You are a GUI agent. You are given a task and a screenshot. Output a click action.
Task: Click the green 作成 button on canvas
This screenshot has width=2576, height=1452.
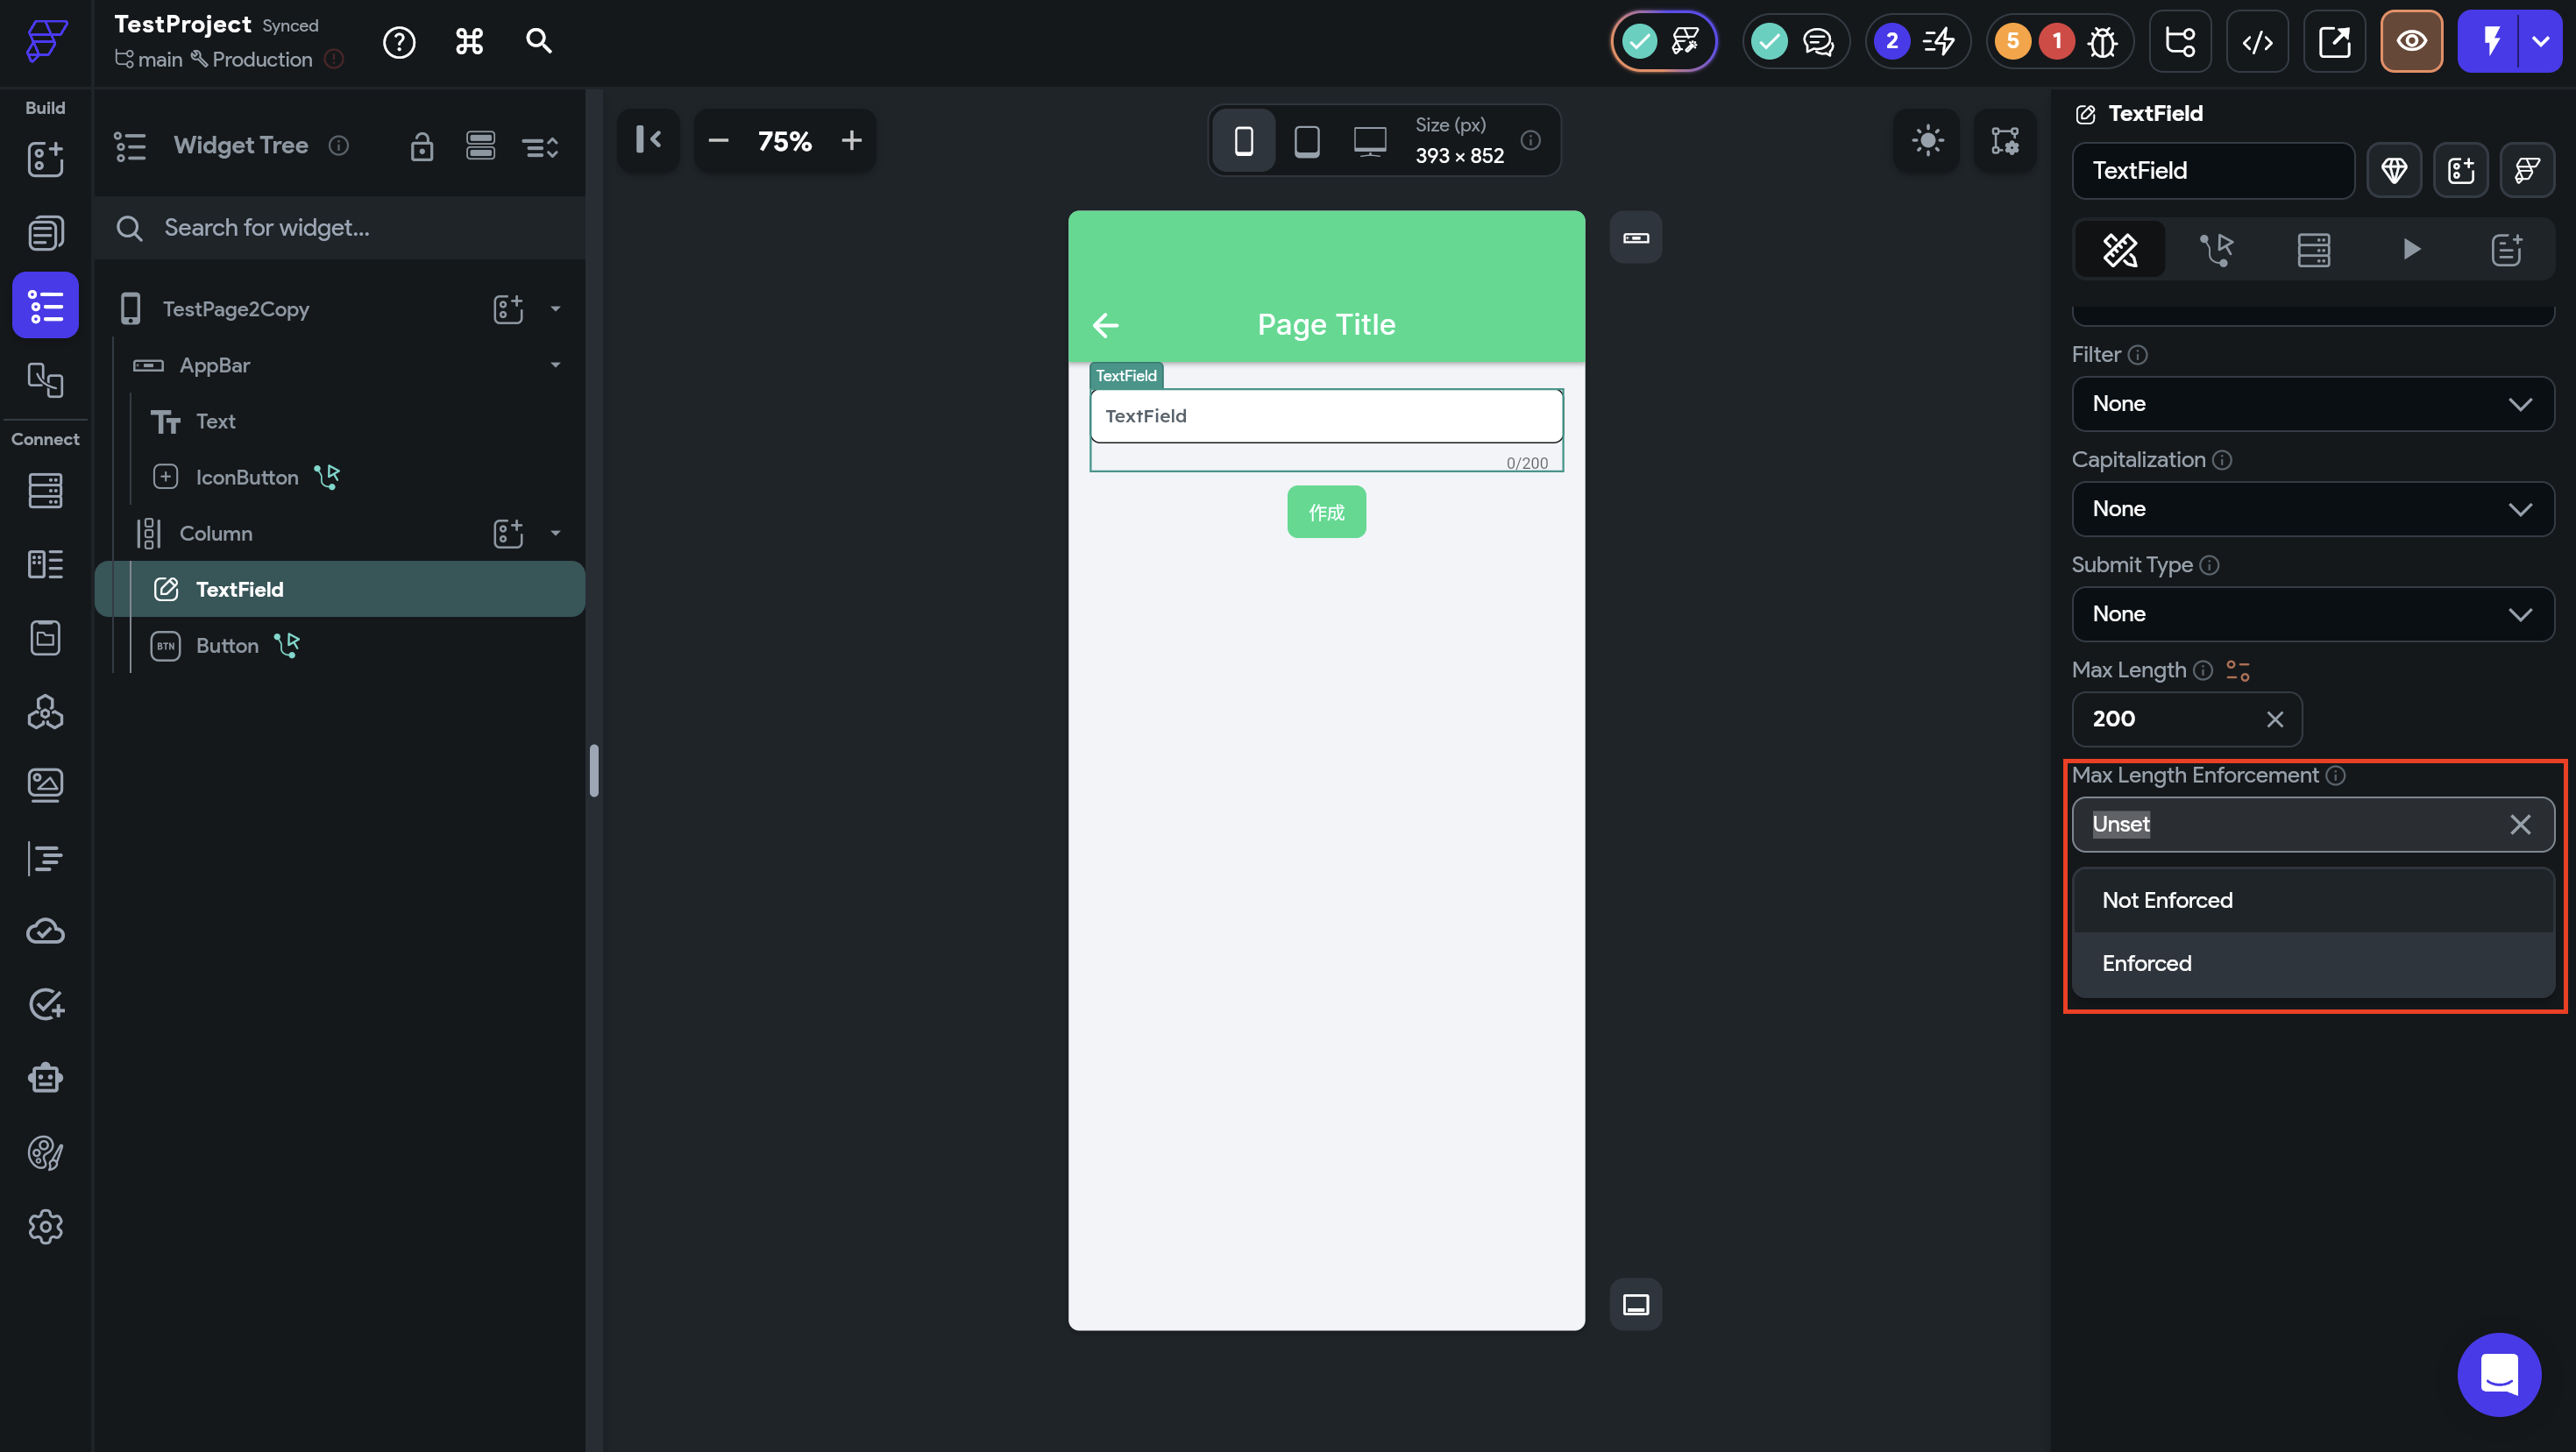[x=1326, y=512]
